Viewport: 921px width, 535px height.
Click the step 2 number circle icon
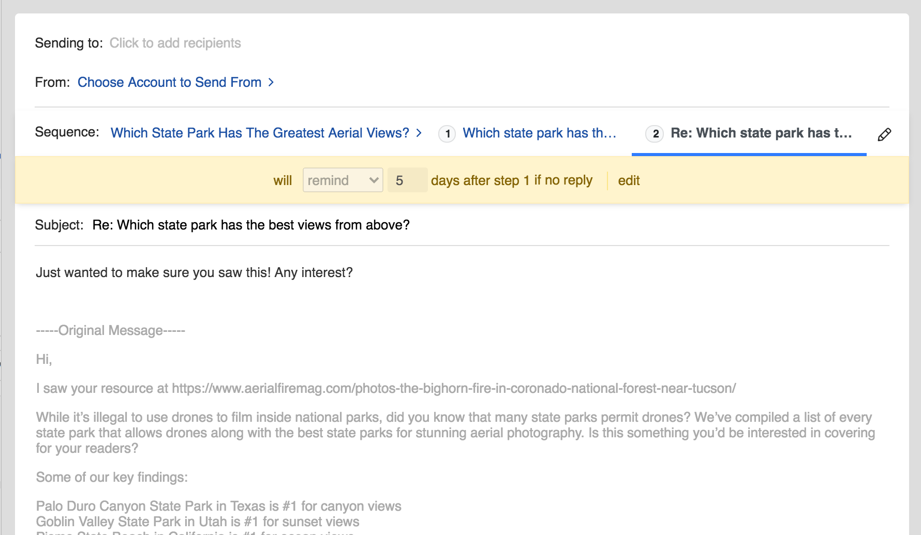coord(655,134)
